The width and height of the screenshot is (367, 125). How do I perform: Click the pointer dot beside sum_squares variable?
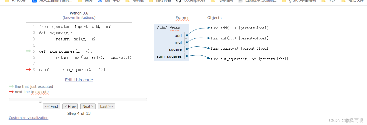187,56
